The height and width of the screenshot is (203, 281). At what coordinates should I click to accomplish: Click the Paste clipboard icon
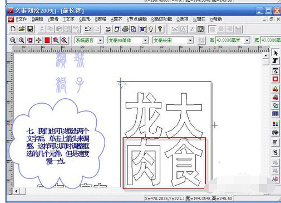click(x=59, y=29)
